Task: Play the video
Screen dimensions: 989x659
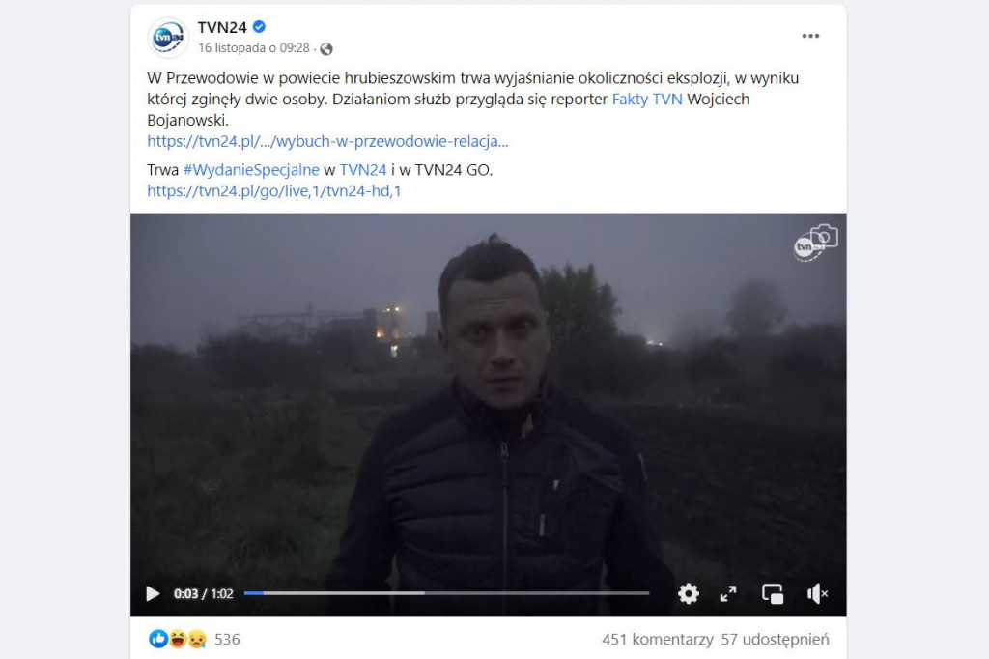Action: [x=153, y=594]
